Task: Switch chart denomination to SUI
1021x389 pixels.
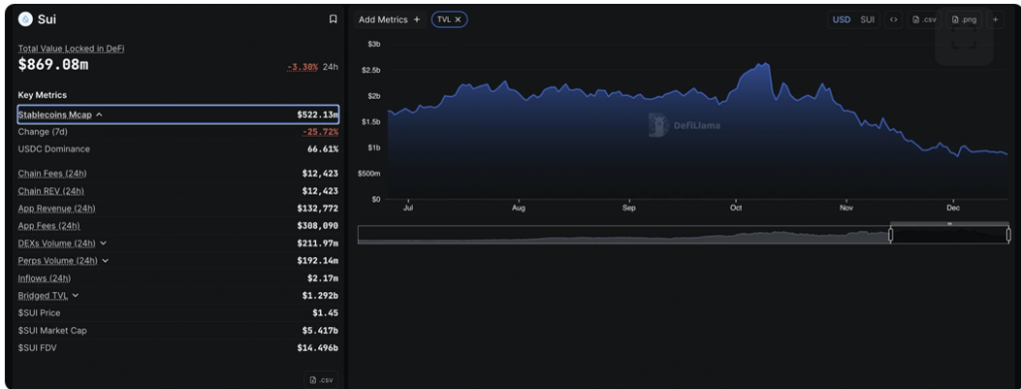Action: pyautogui.click(x=867, y=20)
